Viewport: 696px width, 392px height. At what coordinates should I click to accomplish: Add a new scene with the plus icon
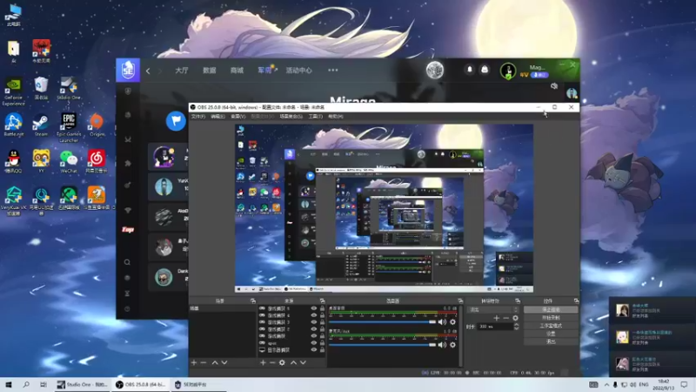[x=194, y=362]
